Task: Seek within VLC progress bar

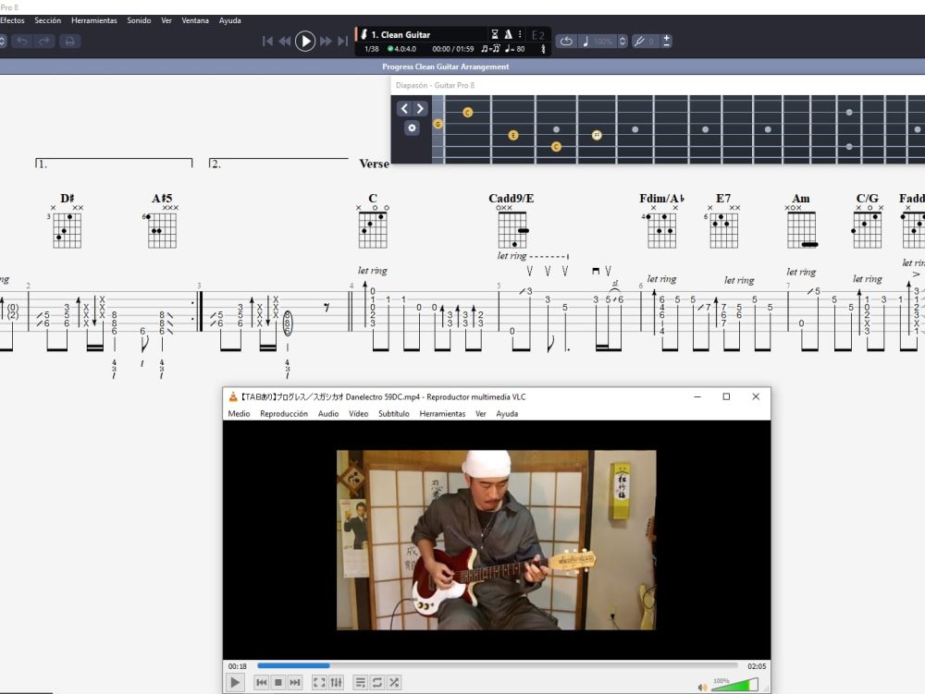Action: click(498, 665)
